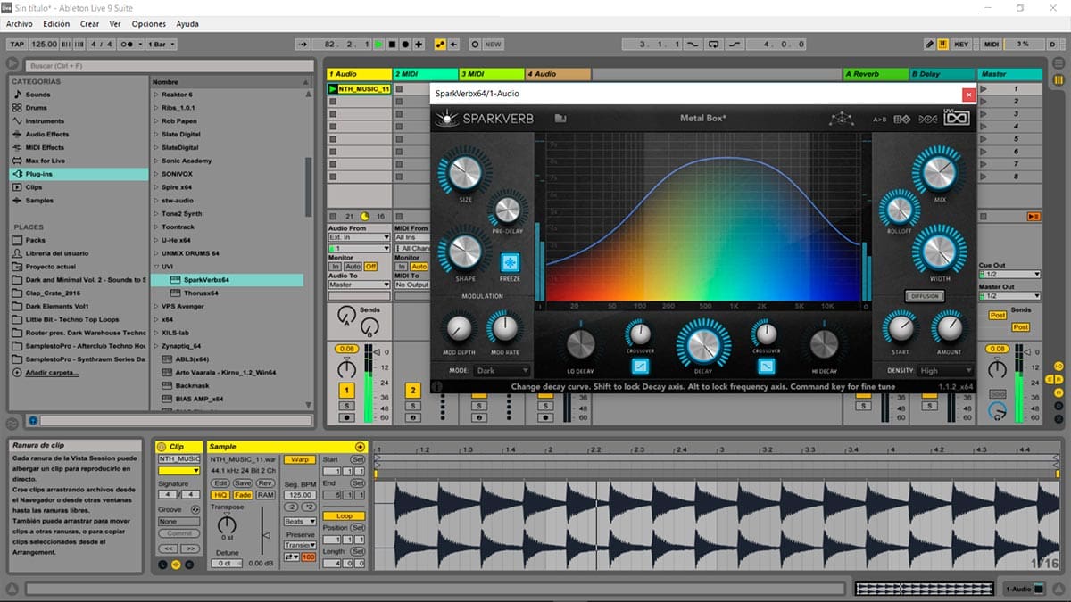Open the quantization 1 Bar menu

(162, 44)
